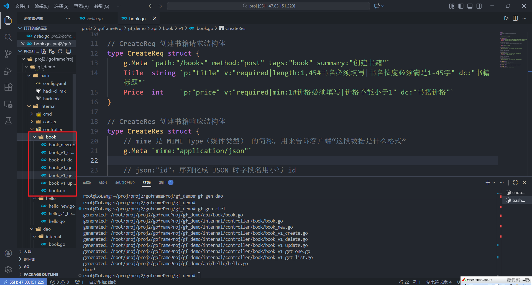Open the Explorer view in activity bar

[x=8, y=20]
